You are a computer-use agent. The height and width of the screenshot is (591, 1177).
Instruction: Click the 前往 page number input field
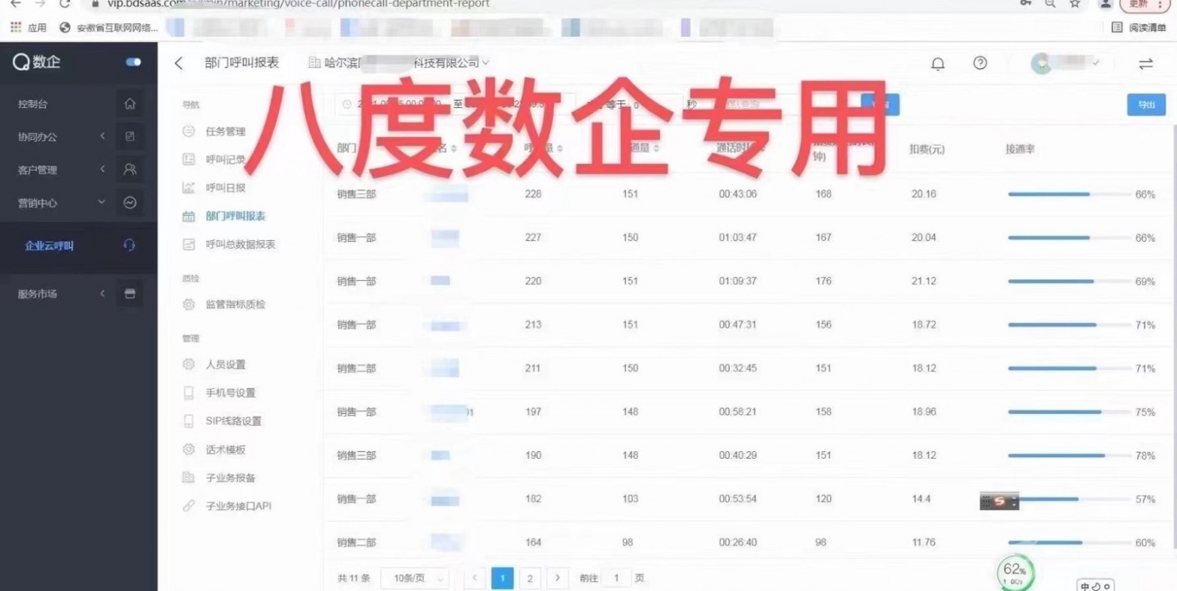(616, 578)
